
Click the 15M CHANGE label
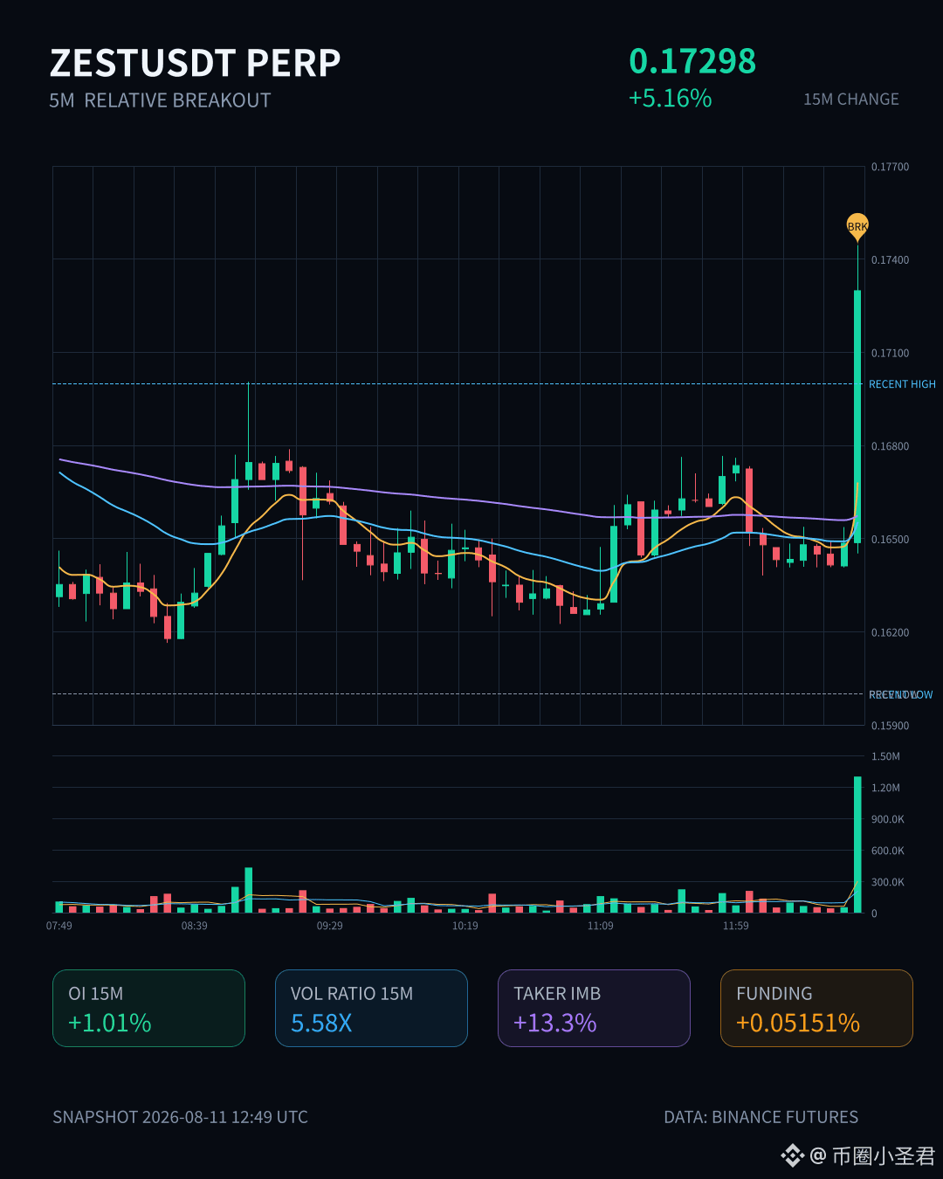[851, 100]
